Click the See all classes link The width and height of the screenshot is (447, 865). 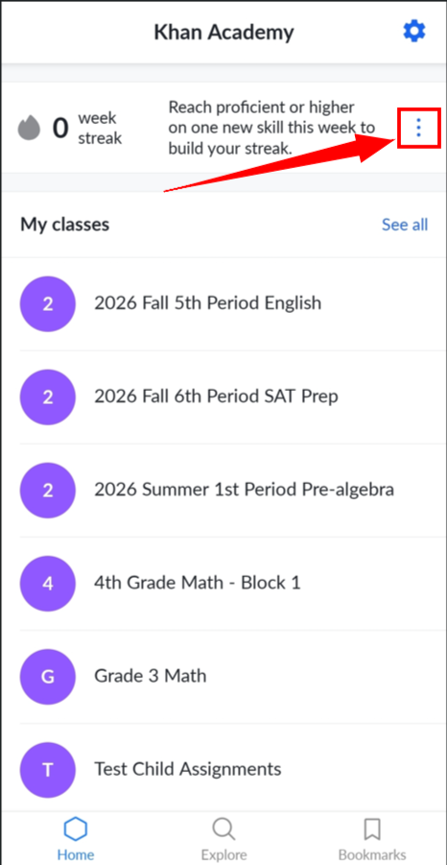click(405, 225)
